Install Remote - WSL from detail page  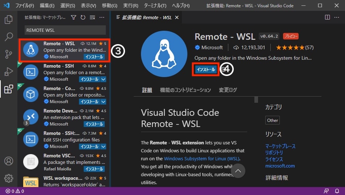click(206, 69)
